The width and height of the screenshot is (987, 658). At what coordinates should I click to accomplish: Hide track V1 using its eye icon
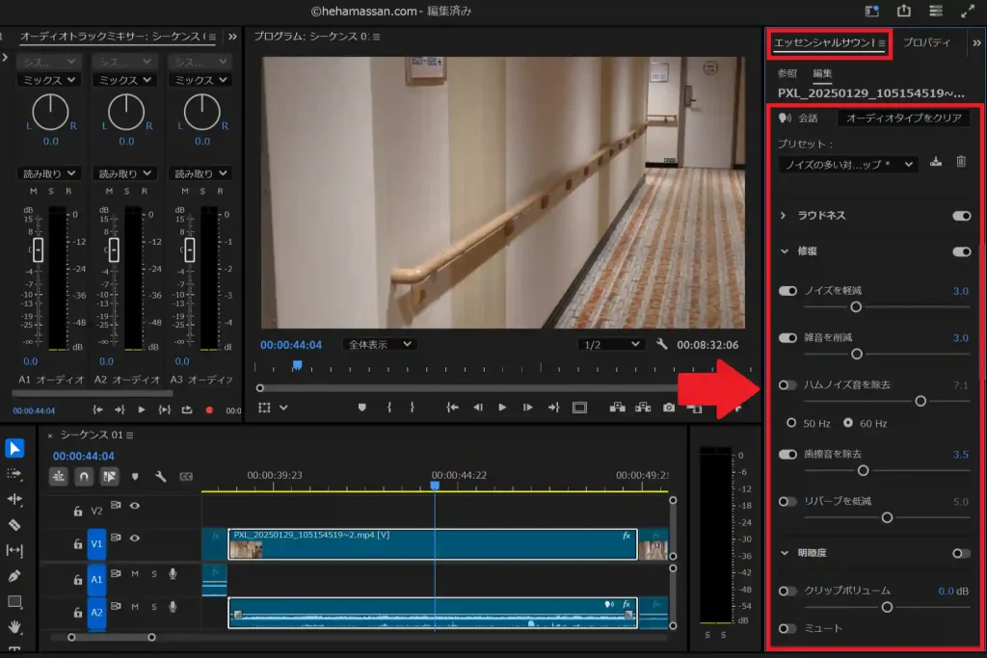point(135,538)
